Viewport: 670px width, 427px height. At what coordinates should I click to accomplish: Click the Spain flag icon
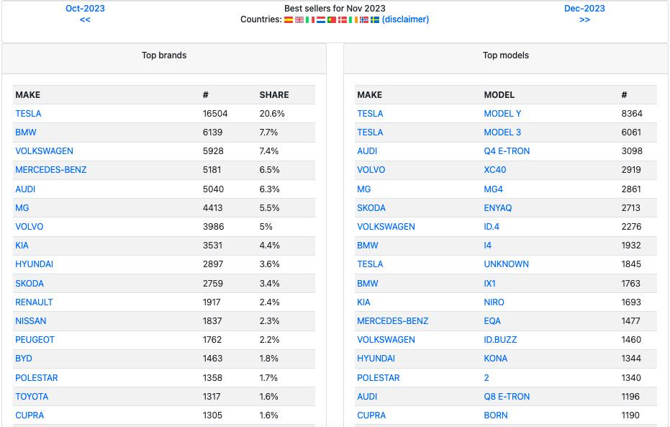click(289, 20)
